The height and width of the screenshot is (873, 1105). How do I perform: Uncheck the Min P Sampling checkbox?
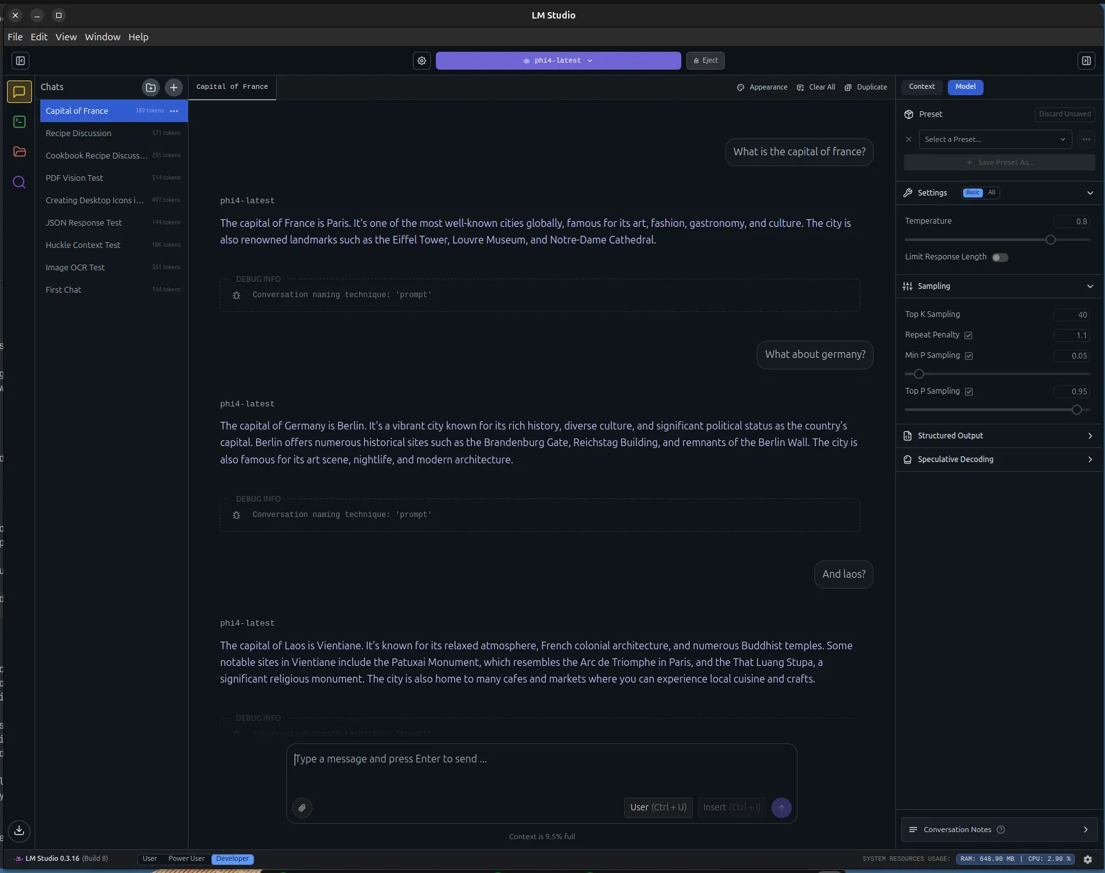tap(969, 356)
